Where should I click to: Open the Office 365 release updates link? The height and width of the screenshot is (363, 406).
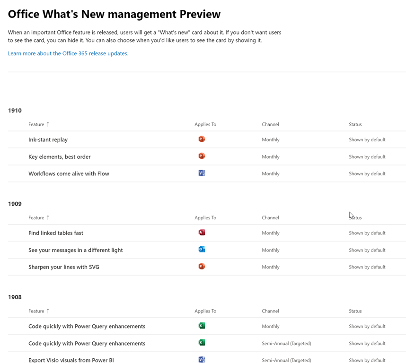tap(68, 53)
